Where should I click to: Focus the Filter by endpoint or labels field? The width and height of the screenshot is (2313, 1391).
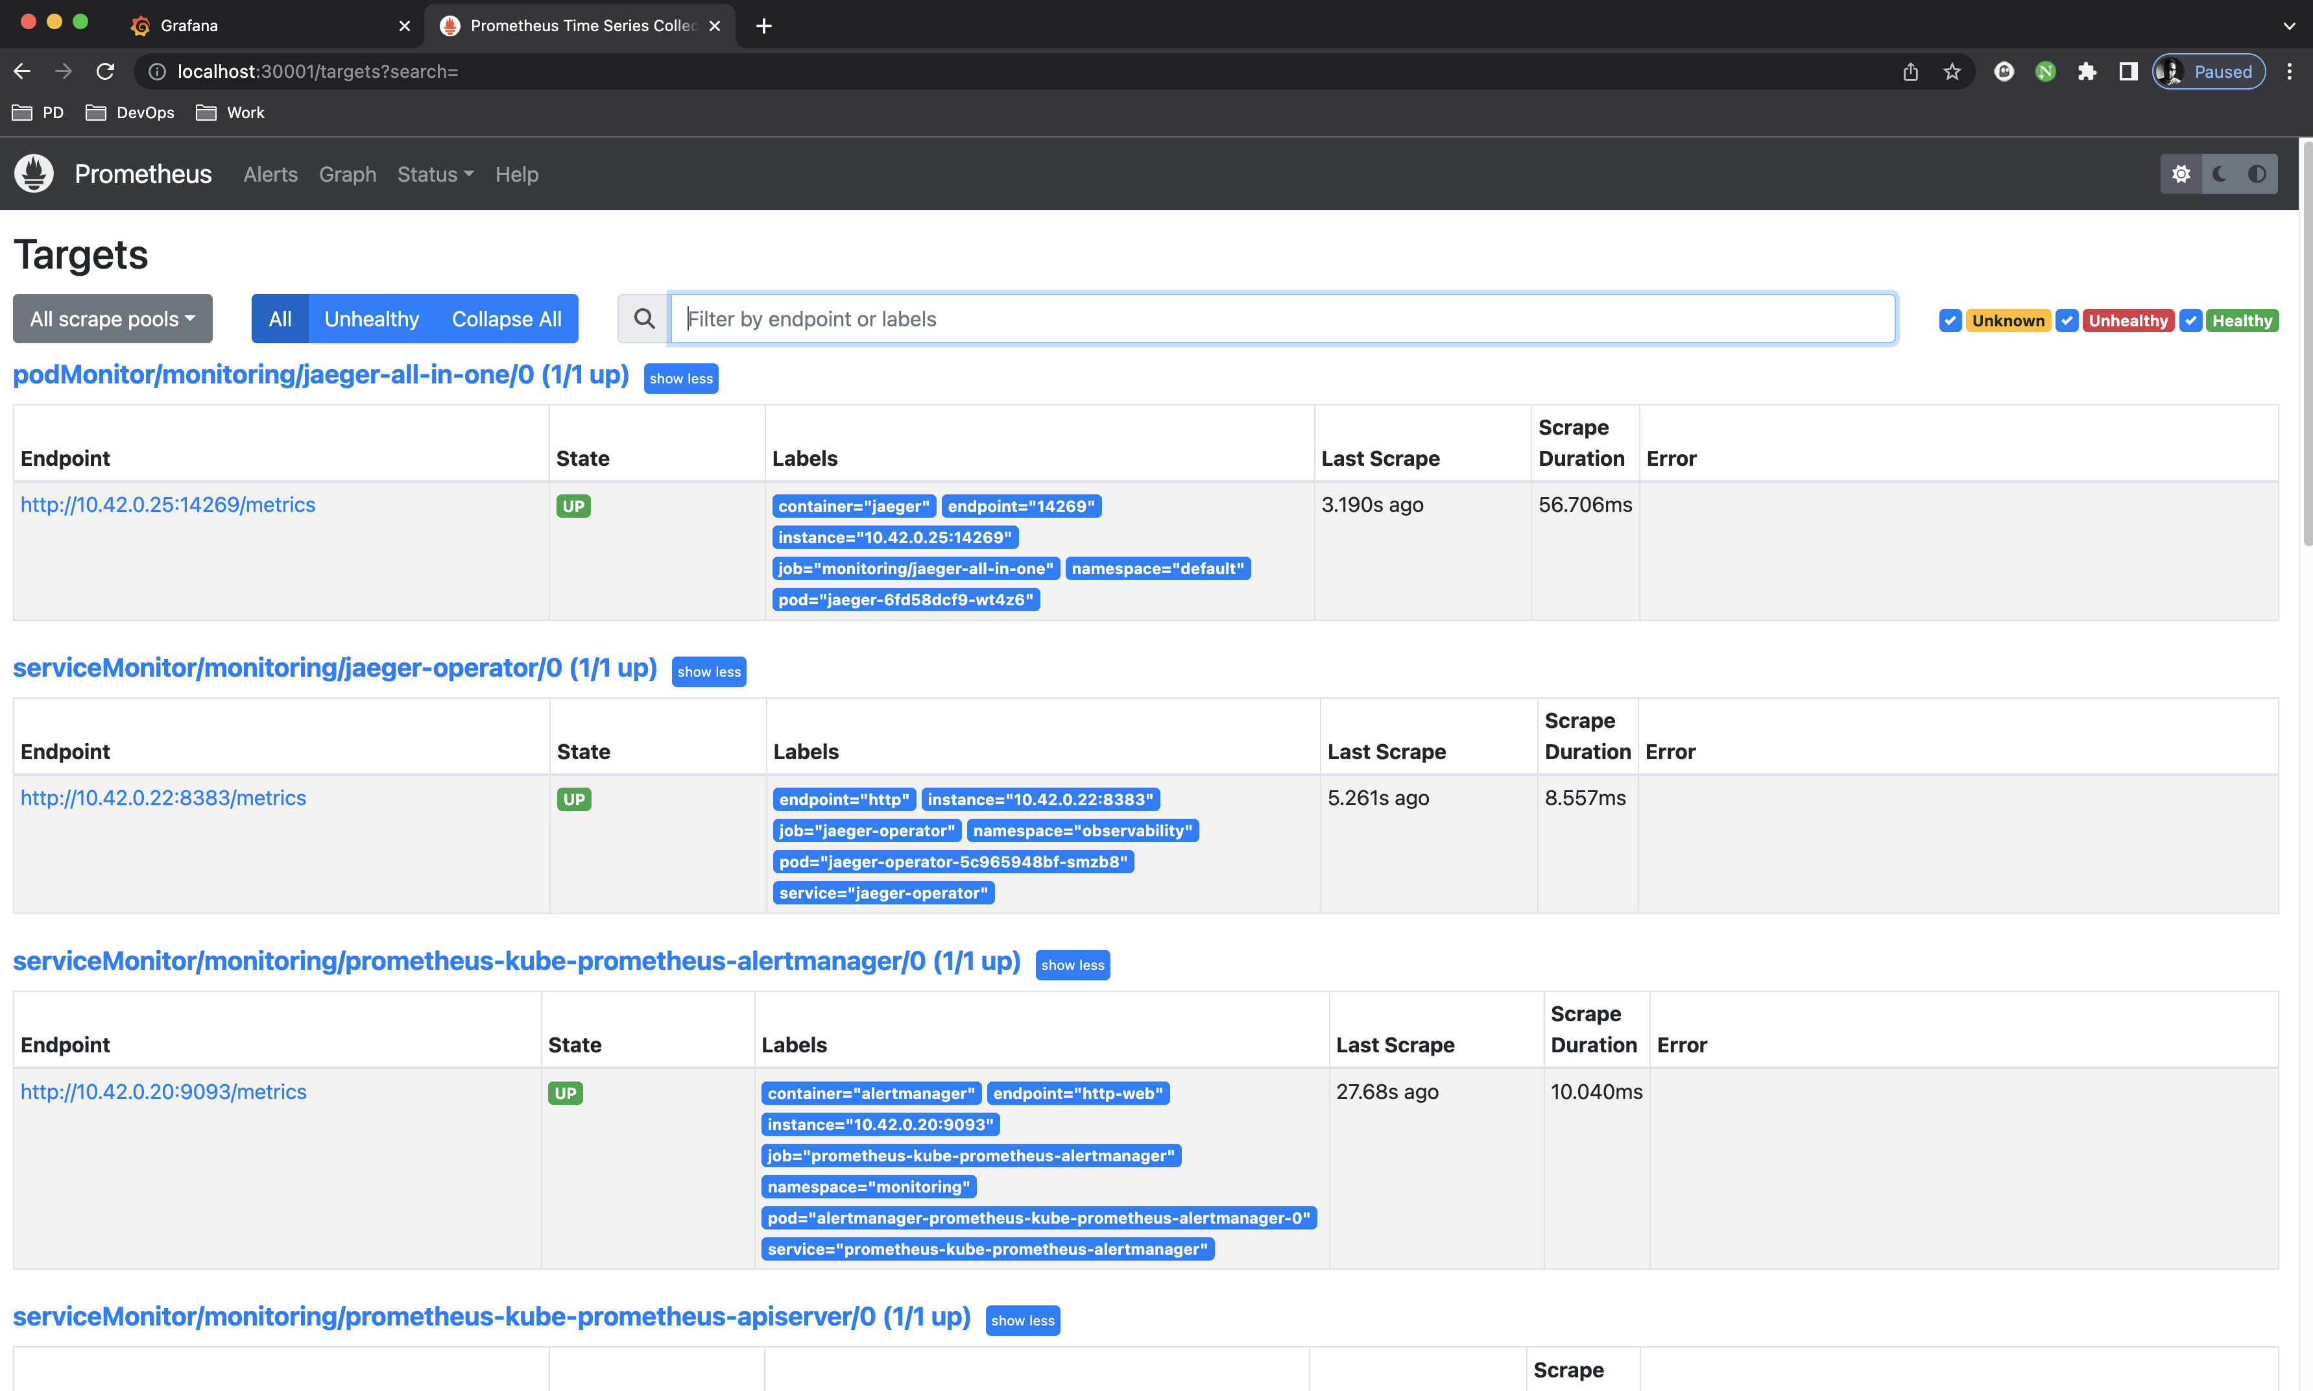1282,319
